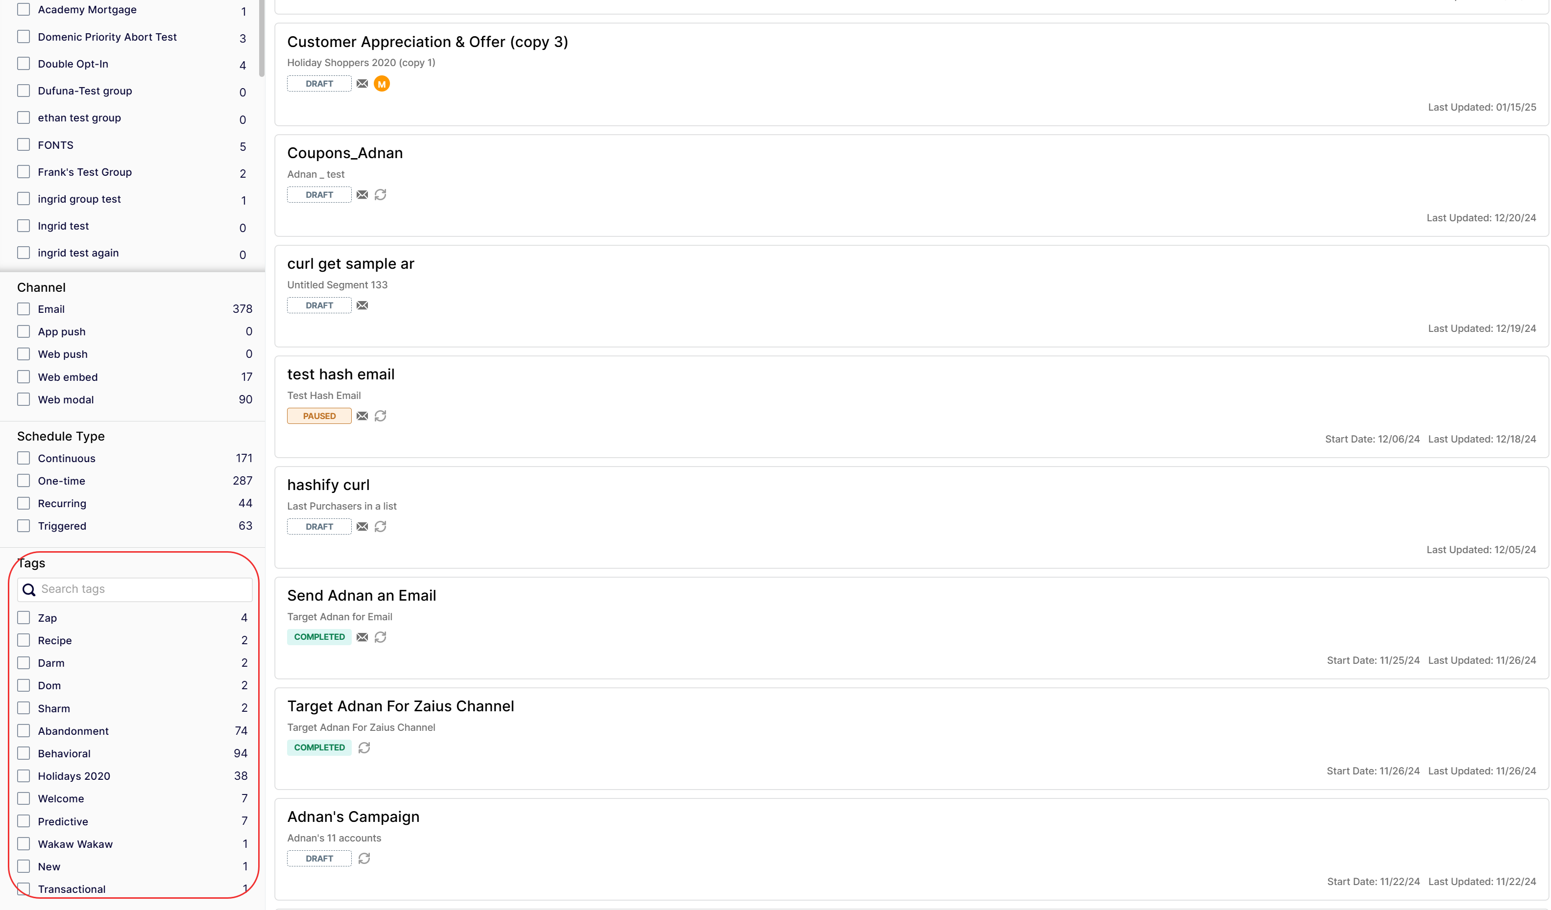Tick the Abandonment tag checkbox
Image resolution: width=1551 pixels, height=910 pixels.
click(24, 730)
